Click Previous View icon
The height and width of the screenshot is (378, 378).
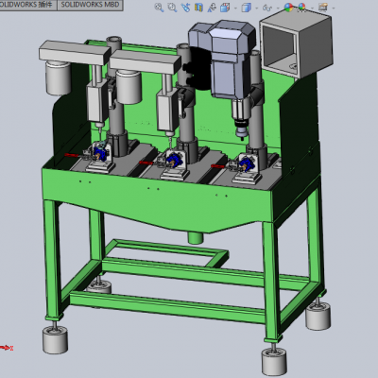[x=185, y=8]
